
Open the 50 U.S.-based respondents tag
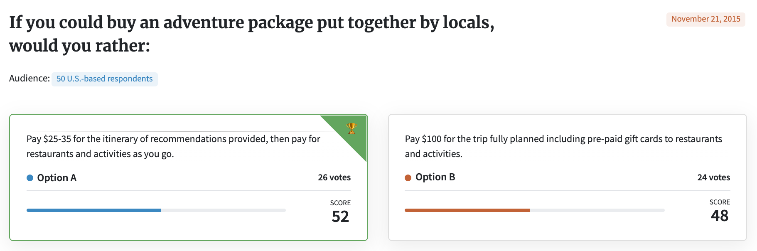(x=105, y=79)
